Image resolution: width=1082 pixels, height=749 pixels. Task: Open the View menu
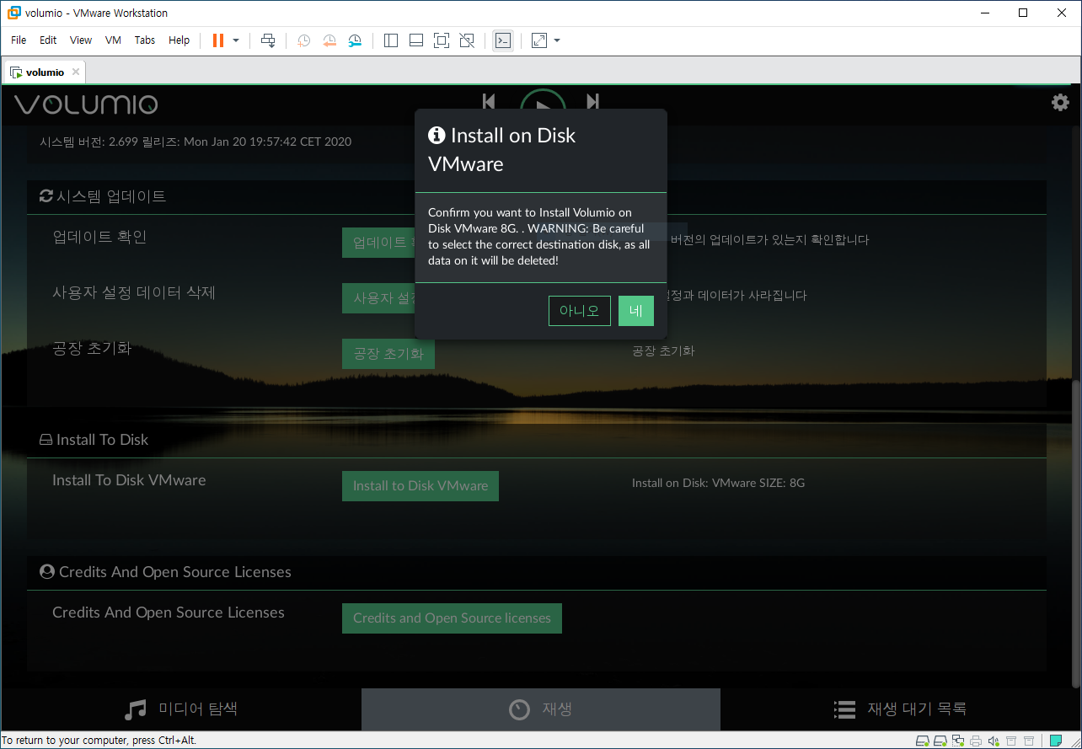click(x=81, y=40)
